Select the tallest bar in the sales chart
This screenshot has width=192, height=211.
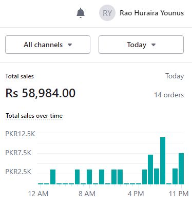click(163, 161)
